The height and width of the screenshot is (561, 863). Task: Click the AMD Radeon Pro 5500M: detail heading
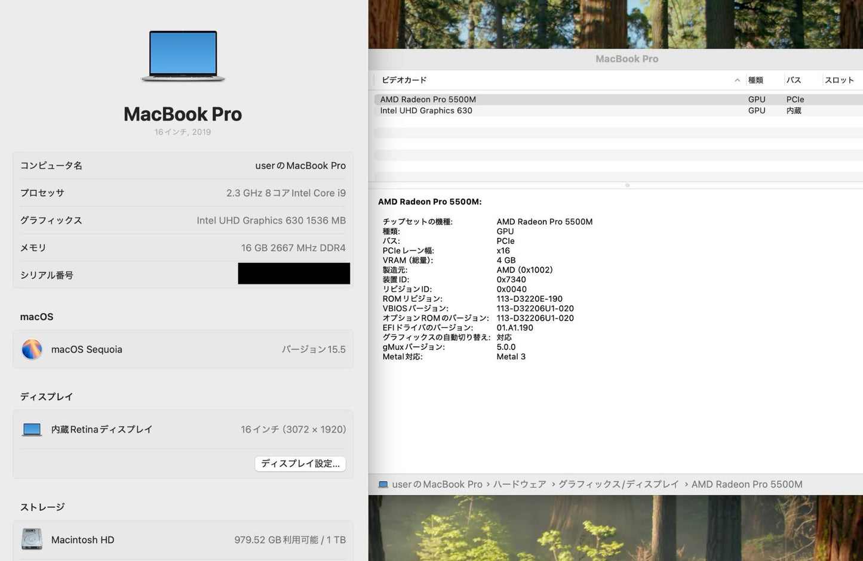coord(430,202)
